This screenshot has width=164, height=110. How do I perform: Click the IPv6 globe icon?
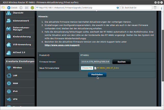pos(9,91)
